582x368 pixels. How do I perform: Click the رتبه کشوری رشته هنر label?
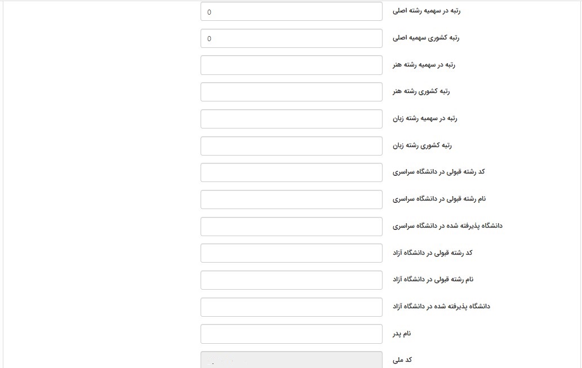pos(421,91)
